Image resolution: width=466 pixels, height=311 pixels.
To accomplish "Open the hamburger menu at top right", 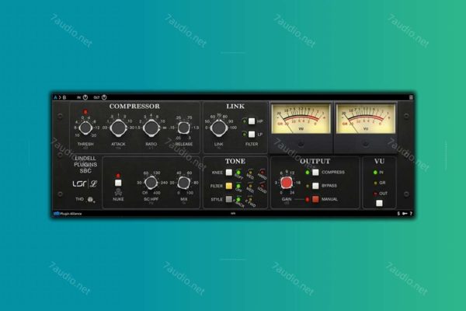I will (x=411, y=98).
